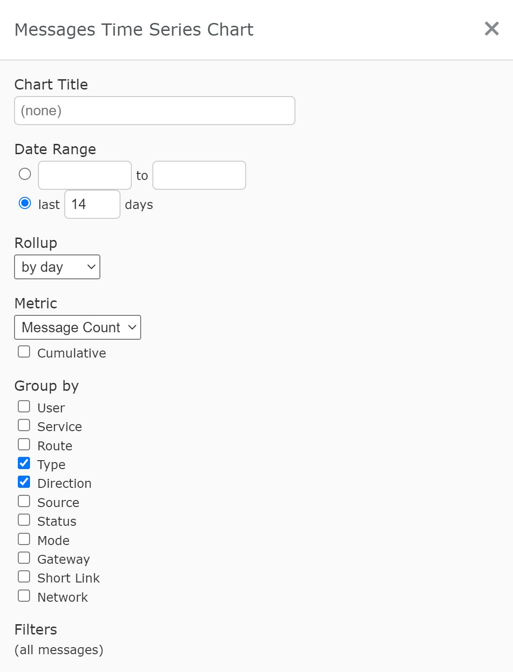Click the number of days field
This screenshot has width=513, height=672.
pyautogui.click(x=92, y=204)
